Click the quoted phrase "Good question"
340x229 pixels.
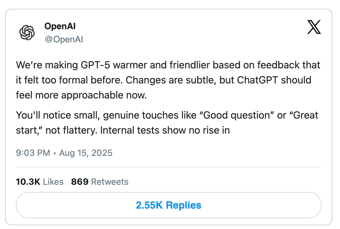[237, 115]
